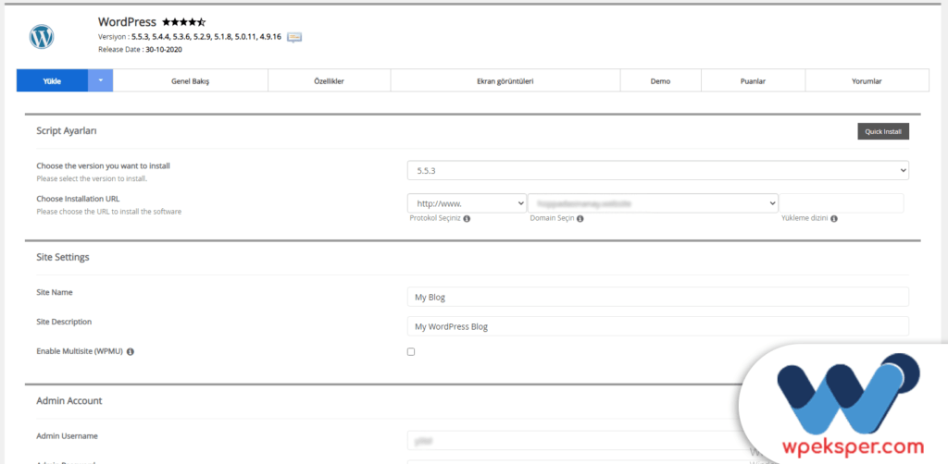The height and width of the screenshot is (464, 948).
Task: Open the version 5.5.3 dropdown
Action: 658,171
